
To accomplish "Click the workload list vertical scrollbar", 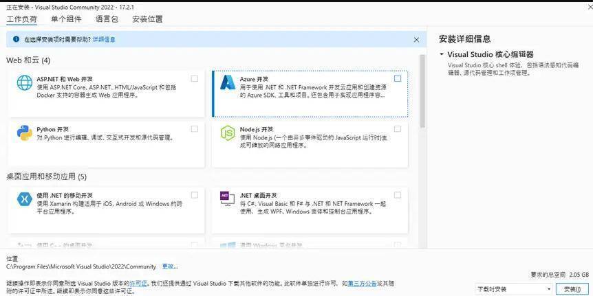I will pyautogui.click(x=422, y=91).
